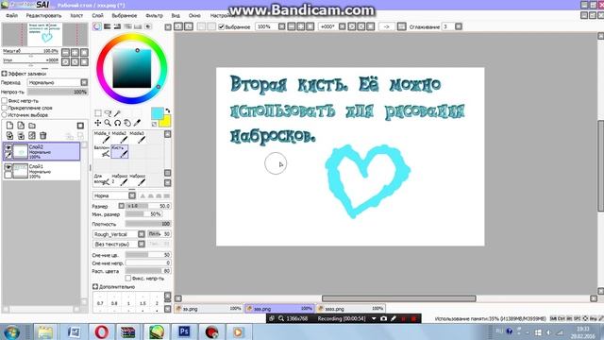Select the Middle3 brush preset
This screenshot has height=340, width=604.
pyautogui.click(x=138, y=137)
